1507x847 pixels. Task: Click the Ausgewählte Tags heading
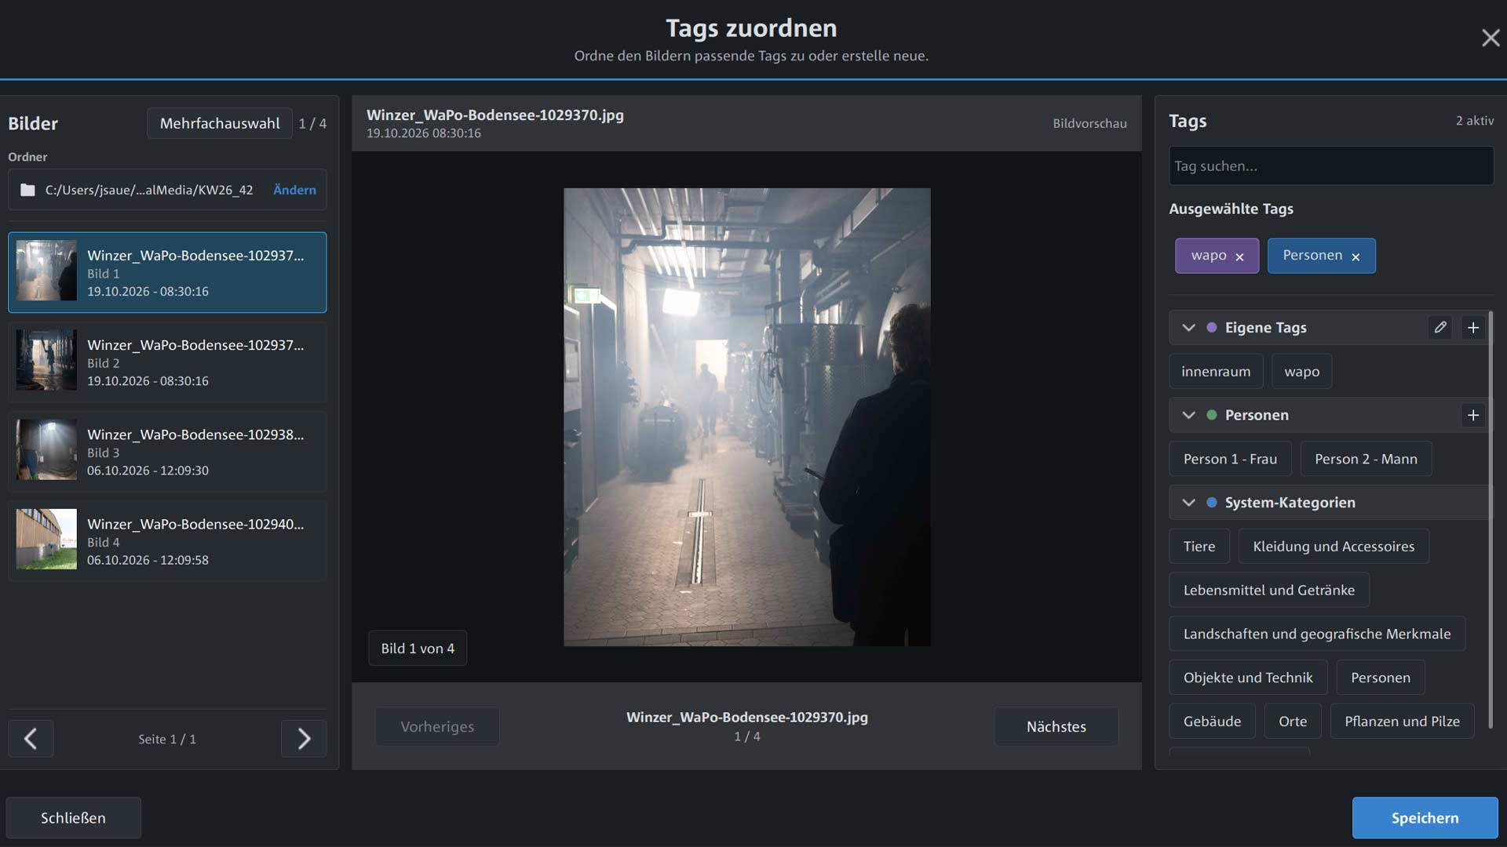point(1231,209)
